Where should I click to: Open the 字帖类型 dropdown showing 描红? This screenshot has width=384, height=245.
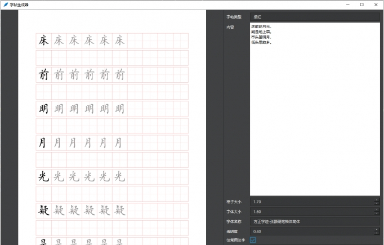coord(315,17)
